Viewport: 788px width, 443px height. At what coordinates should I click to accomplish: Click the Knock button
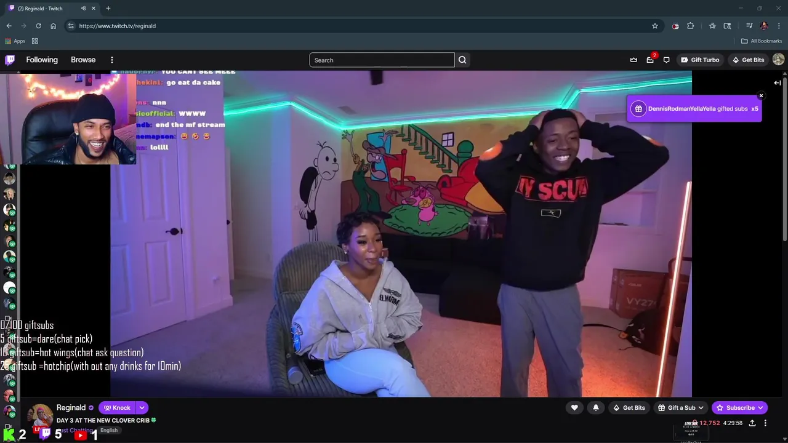117,407
